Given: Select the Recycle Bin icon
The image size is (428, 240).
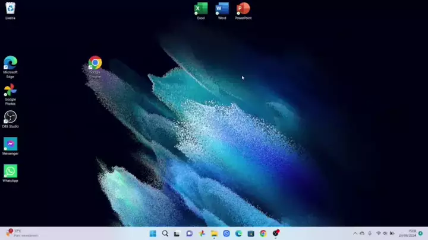Looking at the screenshot, I should pos(10,8).
